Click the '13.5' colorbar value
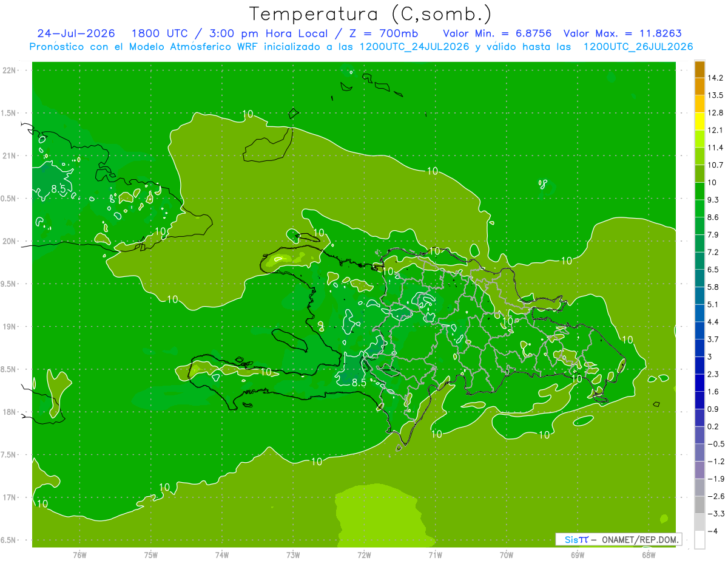The width and height of the screenshot is (728, 563). pos(716,95)
